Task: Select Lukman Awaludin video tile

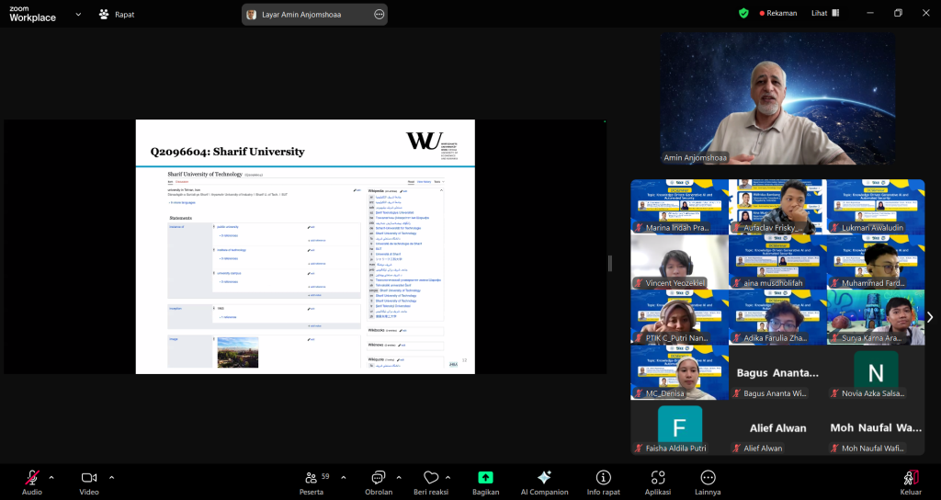Action: click(x=876, y=207)
